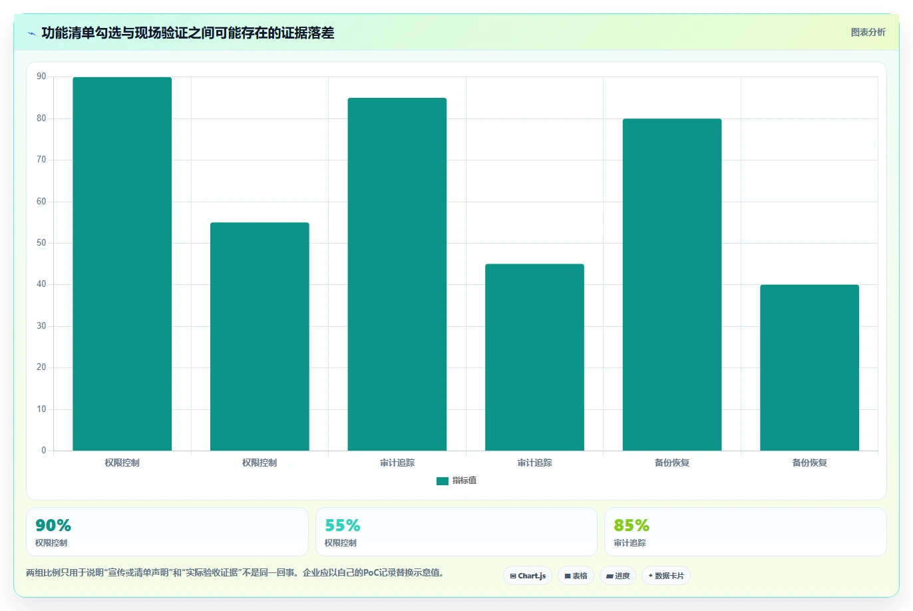The image size is (913, 611).
Task: Click the chart title starting with 功能清单勾选
Action: pyautogui.click(x=188, y=33)
